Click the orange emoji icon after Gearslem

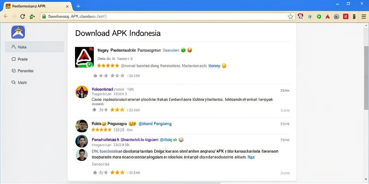click(190, 50)
